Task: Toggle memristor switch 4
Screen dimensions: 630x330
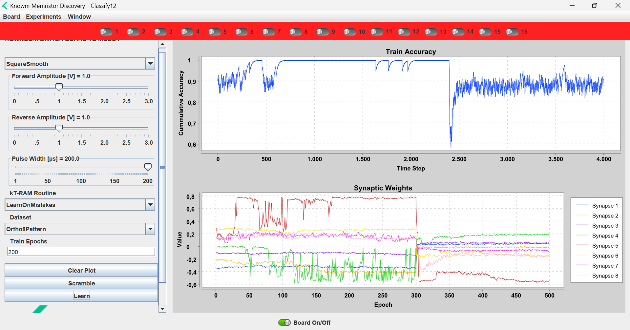Action: [x=187, y=31]
